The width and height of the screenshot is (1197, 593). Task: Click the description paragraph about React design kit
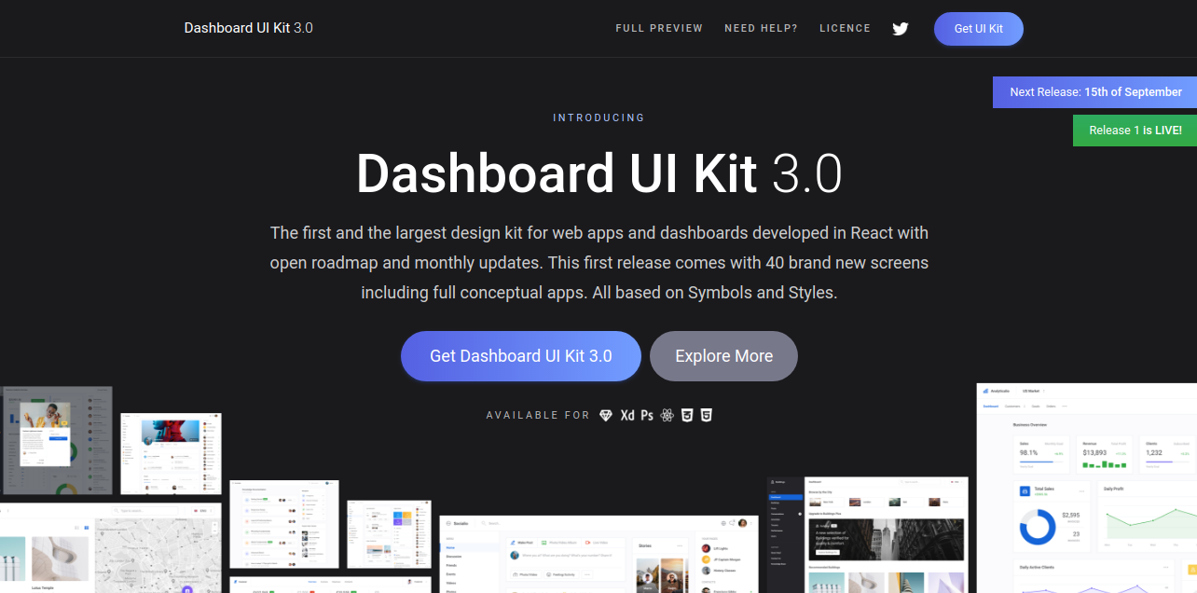pos(598,262)
